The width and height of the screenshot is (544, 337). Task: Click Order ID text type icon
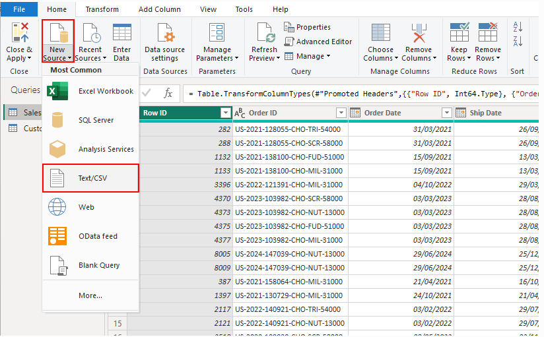pyautogui.click(x=240, y=113)
